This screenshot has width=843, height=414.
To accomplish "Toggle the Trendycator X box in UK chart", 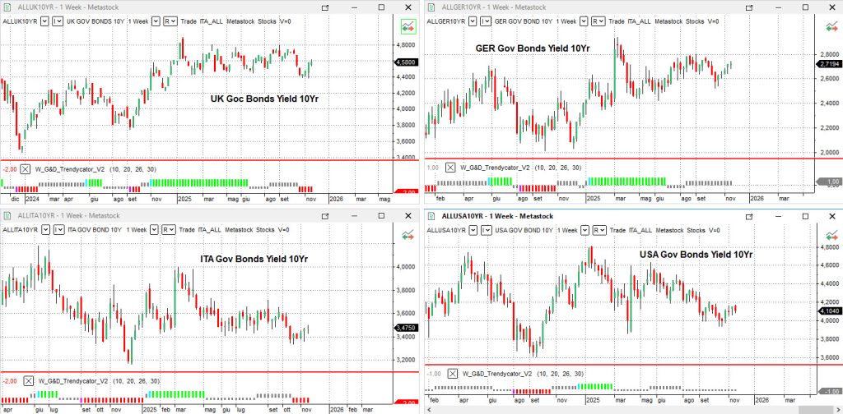I will point(25,168).
